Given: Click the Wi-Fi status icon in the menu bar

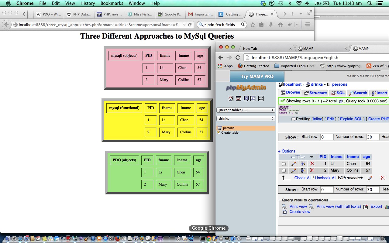Looking at the screenshot, I should click(299, 3).
